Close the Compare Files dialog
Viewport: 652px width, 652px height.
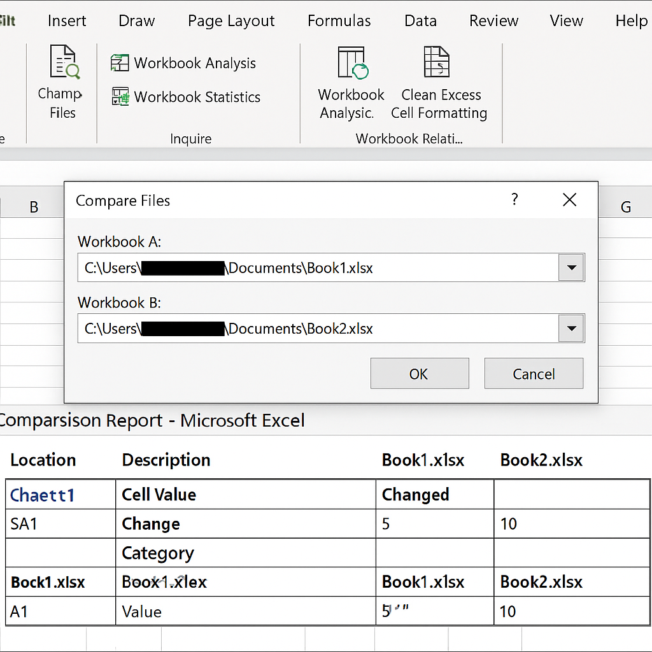(x=569, y=200)
